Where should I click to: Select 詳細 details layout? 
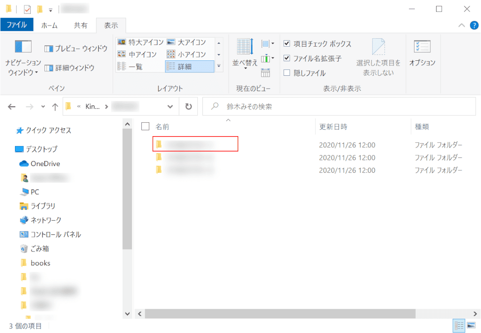pos(190,67)
